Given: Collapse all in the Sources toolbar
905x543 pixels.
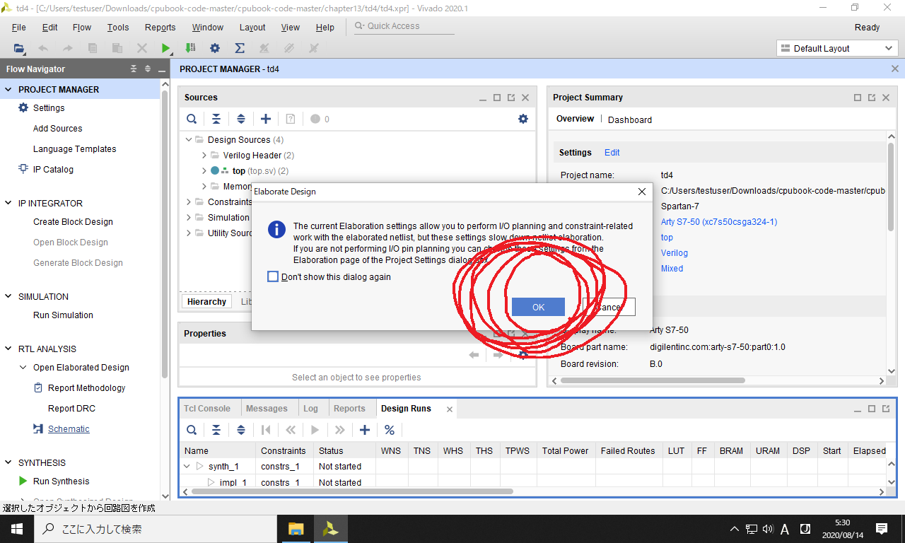Looking at the screenshot, I should pyautogui.click(x=216, y=119).
